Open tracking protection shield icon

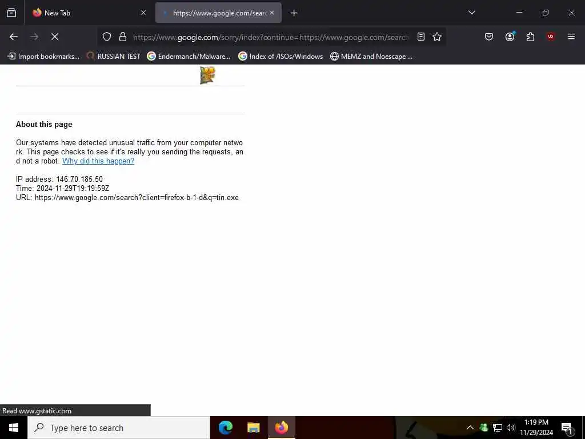(107, 37)
